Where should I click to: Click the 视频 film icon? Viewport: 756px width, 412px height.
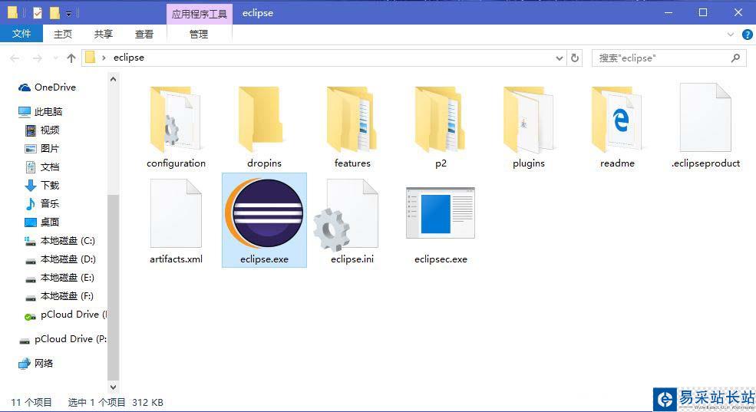click(31, 130)
